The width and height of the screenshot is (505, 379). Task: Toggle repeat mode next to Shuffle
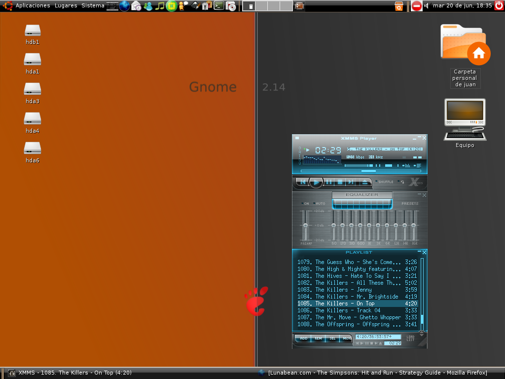point(401,182)
